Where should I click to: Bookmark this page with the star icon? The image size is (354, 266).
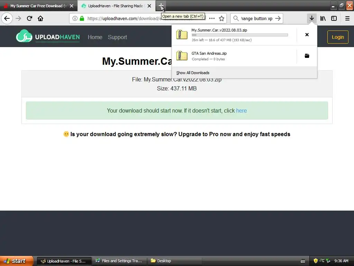222,18
